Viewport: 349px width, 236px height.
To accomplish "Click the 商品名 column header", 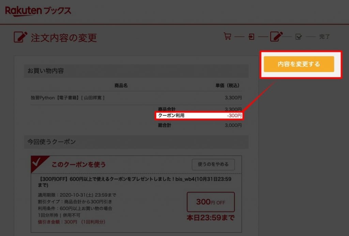I will [x=121, y=85].
